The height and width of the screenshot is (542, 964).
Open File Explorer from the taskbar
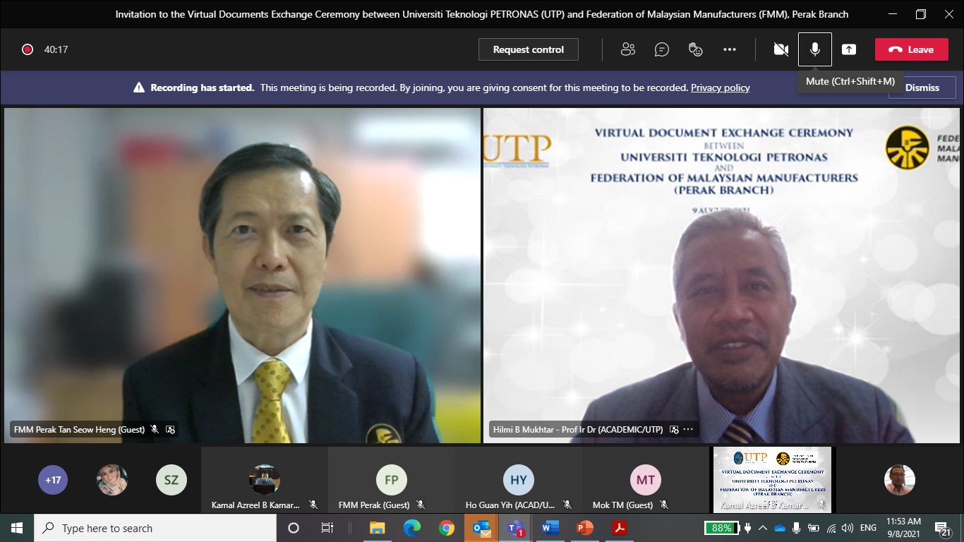(378, 528)
